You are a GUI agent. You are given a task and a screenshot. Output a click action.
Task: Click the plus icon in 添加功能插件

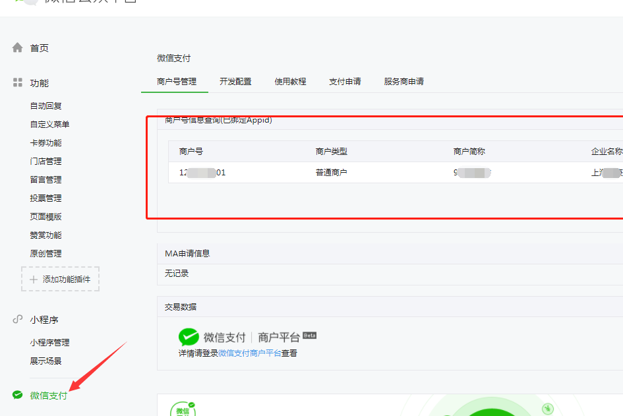tap(34, 280)
